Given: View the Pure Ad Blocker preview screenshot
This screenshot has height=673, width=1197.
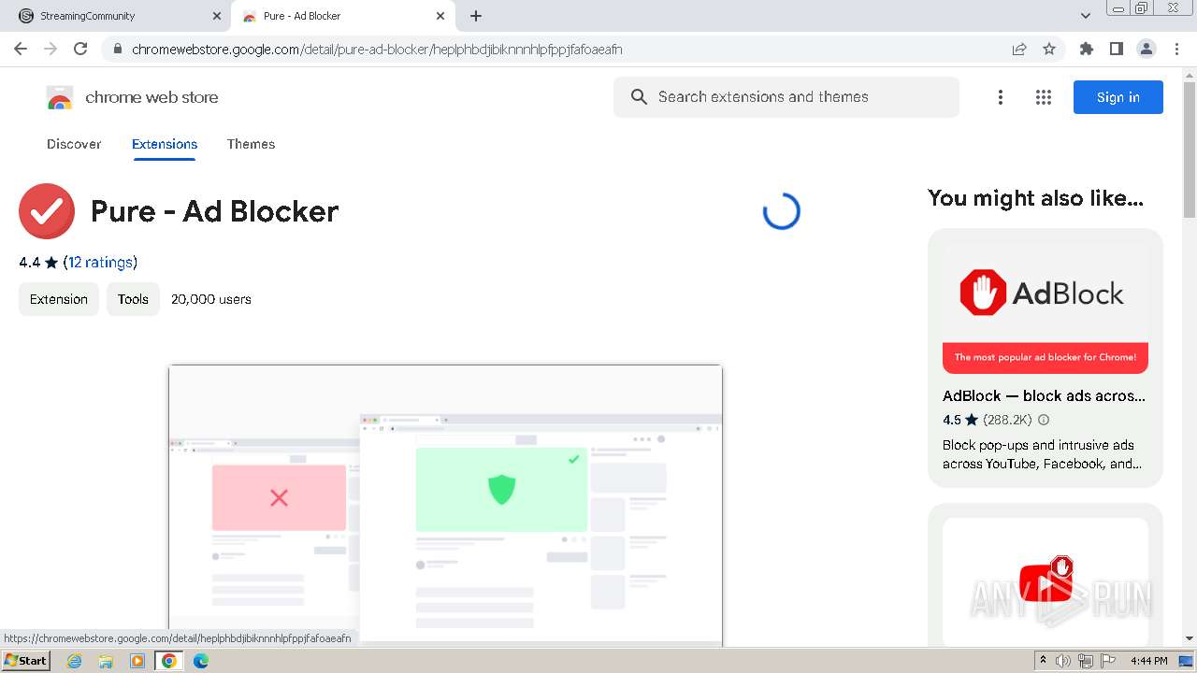Looking at the screenshot, I should 445,505.
